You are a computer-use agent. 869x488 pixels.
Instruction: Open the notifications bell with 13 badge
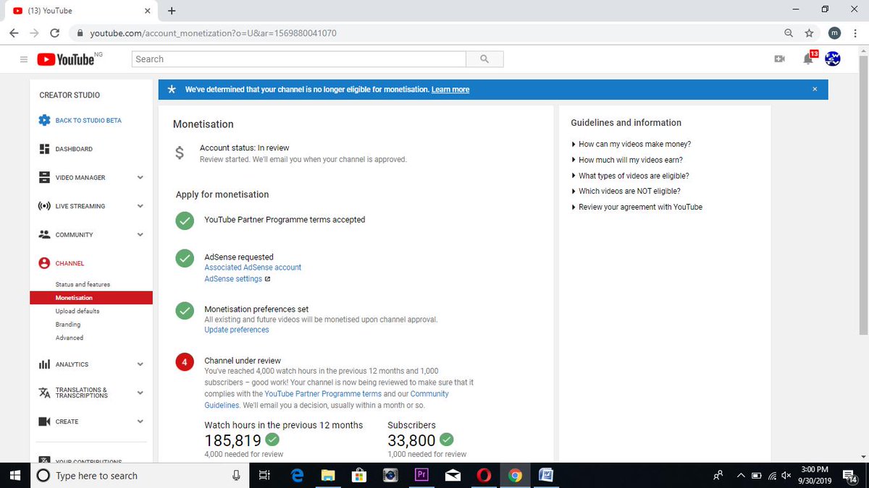pyautogui.click(x=809, y=59)
